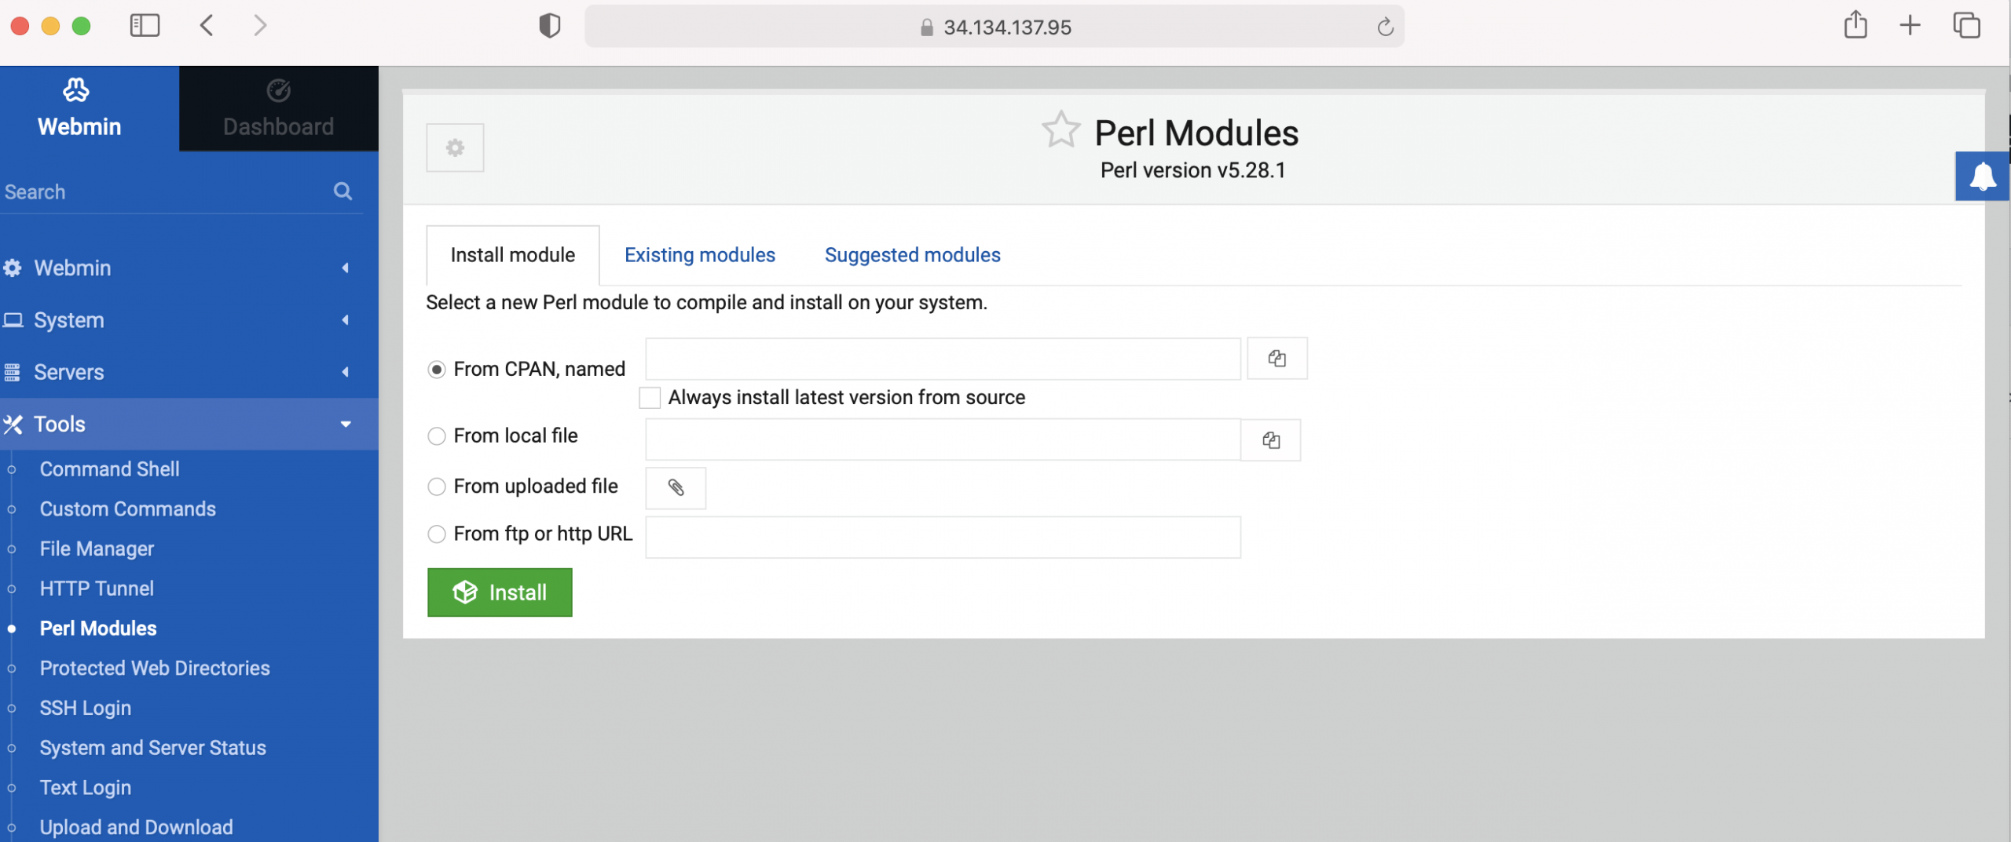Open Text Login from Tools

(x=86, y=788)
